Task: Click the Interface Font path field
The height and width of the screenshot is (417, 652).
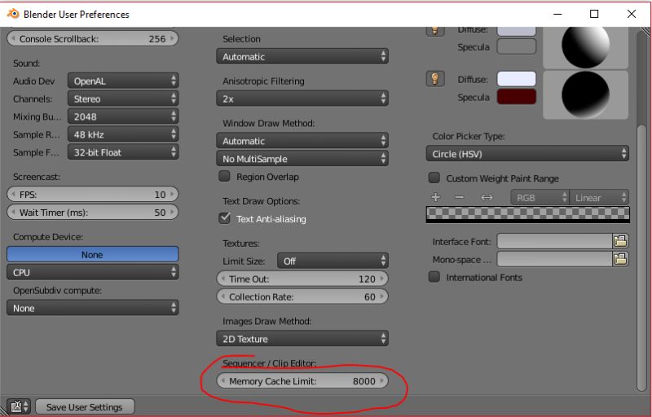Action: 555,241
